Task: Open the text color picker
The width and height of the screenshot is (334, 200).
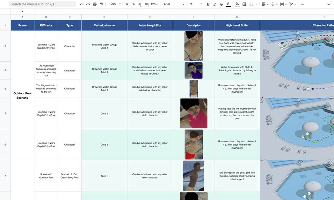Action: (x=228, y=4)
